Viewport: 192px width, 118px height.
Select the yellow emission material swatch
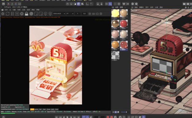click(x=115, y=13)
